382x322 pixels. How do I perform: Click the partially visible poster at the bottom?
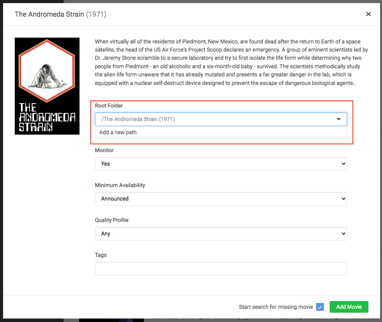tap(111, 320)
